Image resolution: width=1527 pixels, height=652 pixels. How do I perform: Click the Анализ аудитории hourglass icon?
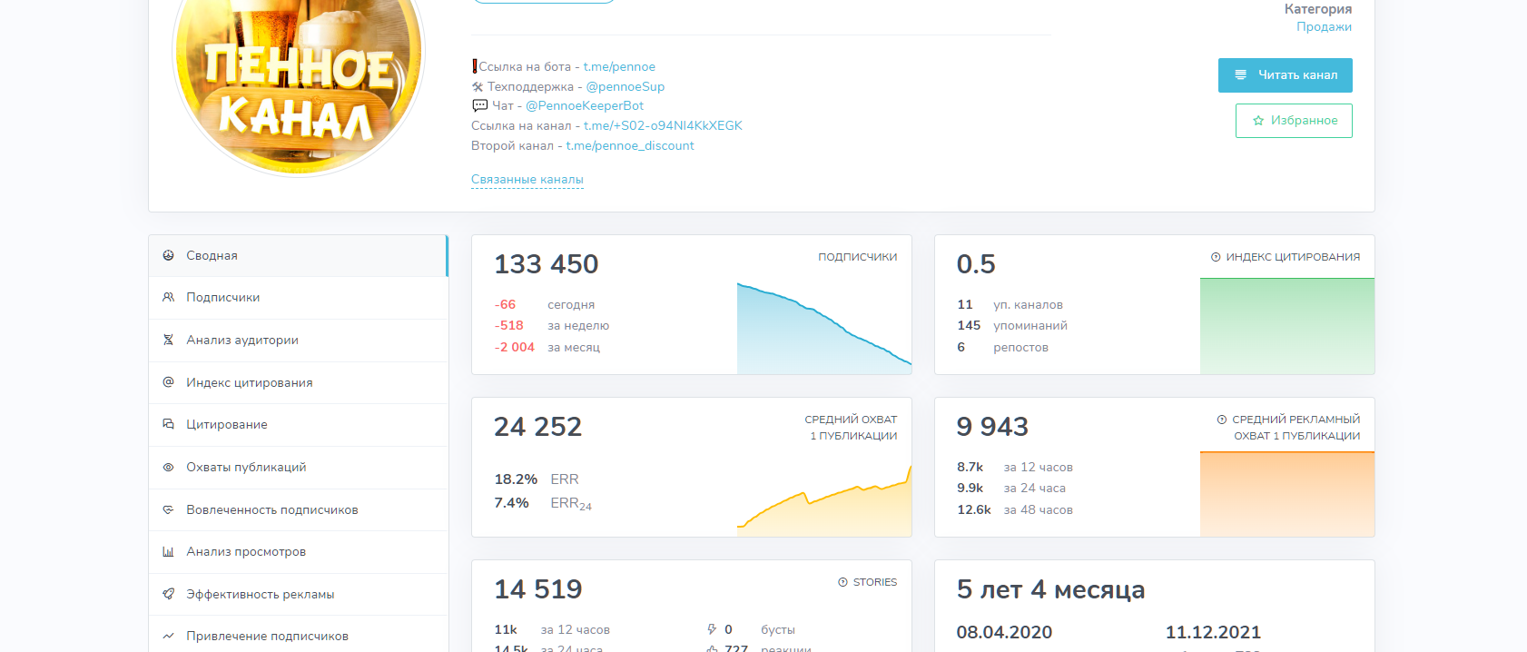coord(168,340)
